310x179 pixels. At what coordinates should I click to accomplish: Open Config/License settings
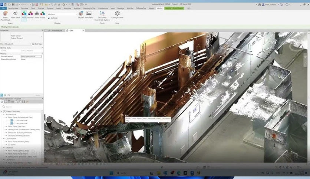(117, 15)
